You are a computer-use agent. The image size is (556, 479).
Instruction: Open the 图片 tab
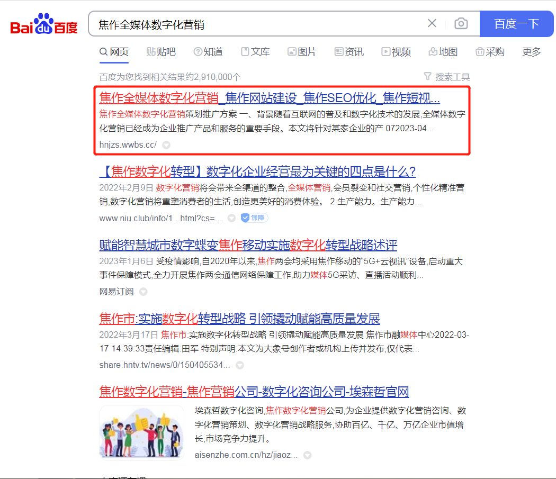click(302, 52)
